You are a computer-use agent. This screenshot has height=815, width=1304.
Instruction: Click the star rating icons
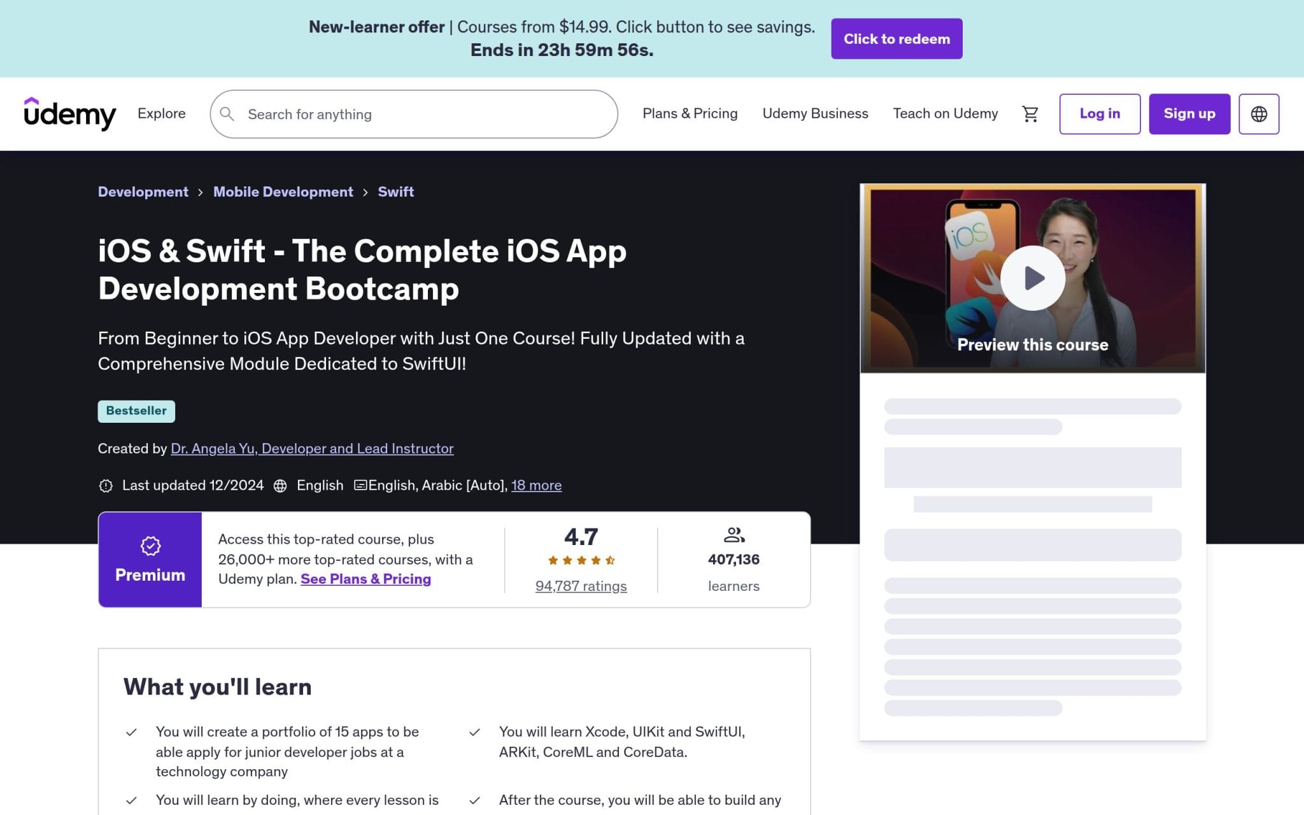tap(581, 560)
